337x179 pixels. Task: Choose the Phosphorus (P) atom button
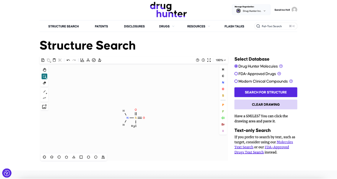[223, 105]
